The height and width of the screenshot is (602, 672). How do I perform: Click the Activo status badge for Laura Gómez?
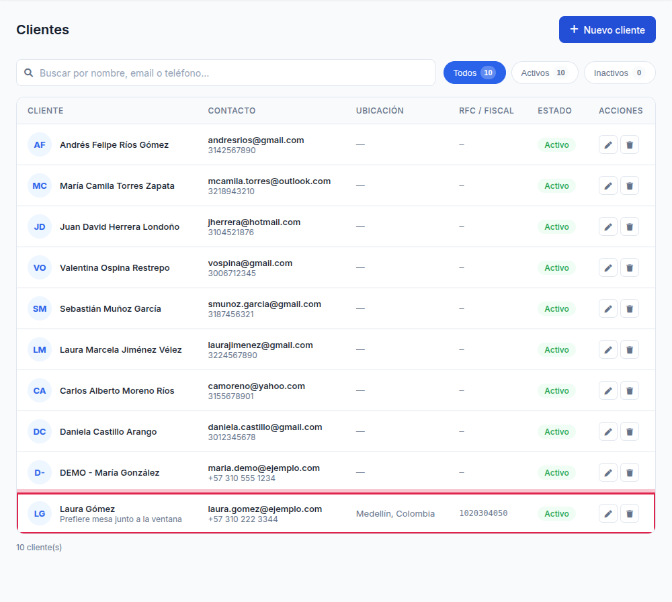(556, 514)
